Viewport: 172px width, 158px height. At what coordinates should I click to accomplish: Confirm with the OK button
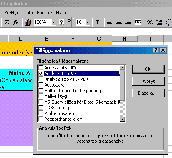pyautogui.click(x=148, y=69)
